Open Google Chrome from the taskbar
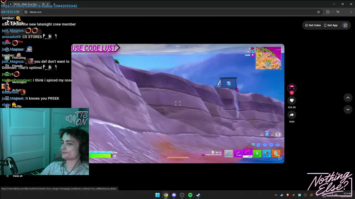Viewport: 355px width, 199px height. (x=166, y=195)
